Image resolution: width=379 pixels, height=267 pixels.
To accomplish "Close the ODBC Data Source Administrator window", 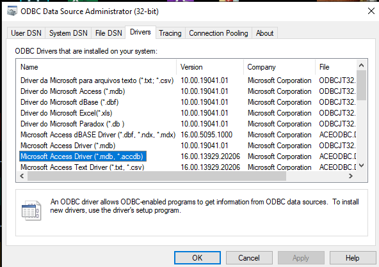I will 371,11.
